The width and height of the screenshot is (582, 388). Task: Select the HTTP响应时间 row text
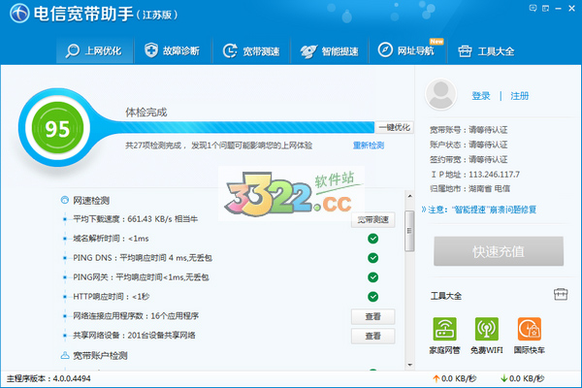click(111, 296)
